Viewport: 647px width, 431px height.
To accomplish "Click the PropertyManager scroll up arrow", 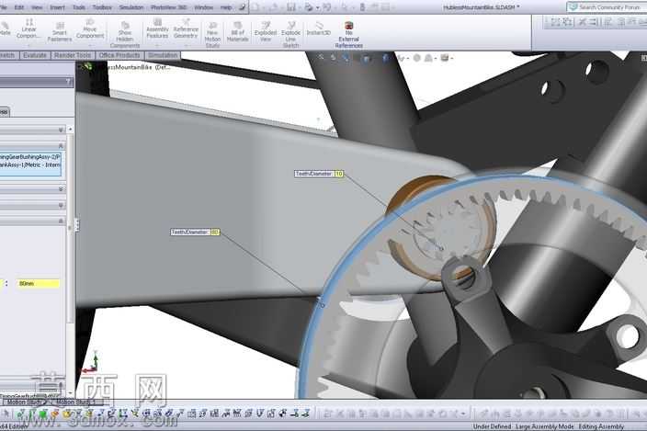I will [70, 129].
